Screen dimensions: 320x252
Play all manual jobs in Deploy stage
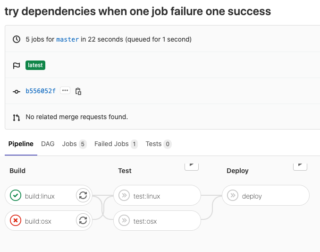coord(300,165)
